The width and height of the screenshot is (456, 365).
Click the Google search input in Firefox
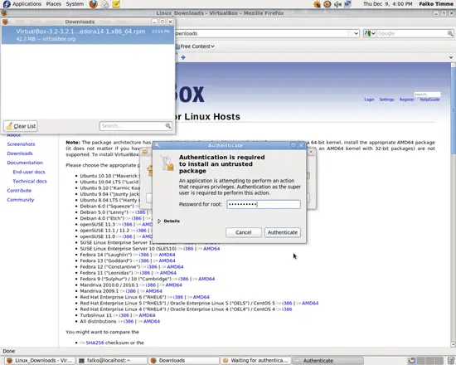(412, 33)
